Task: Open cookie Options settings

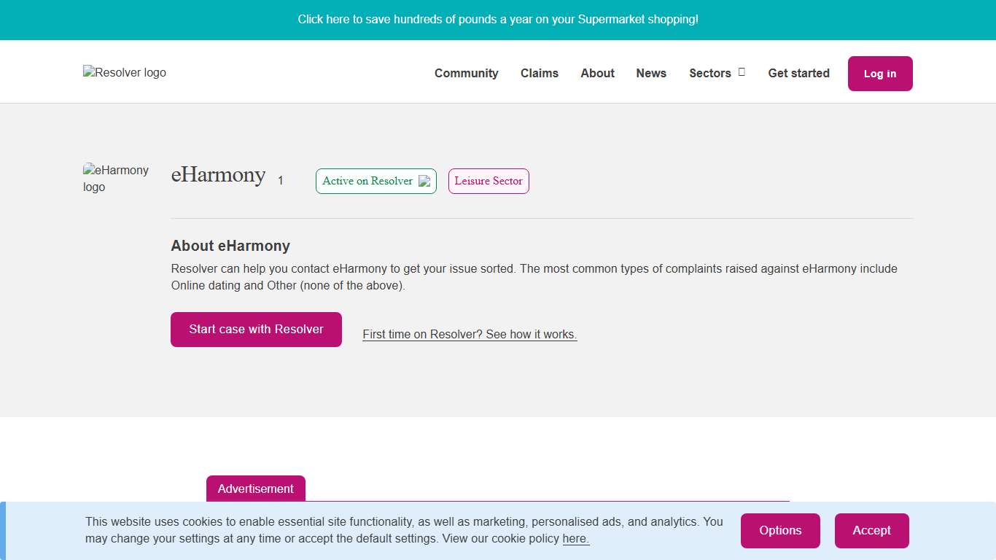Action: 780,531
